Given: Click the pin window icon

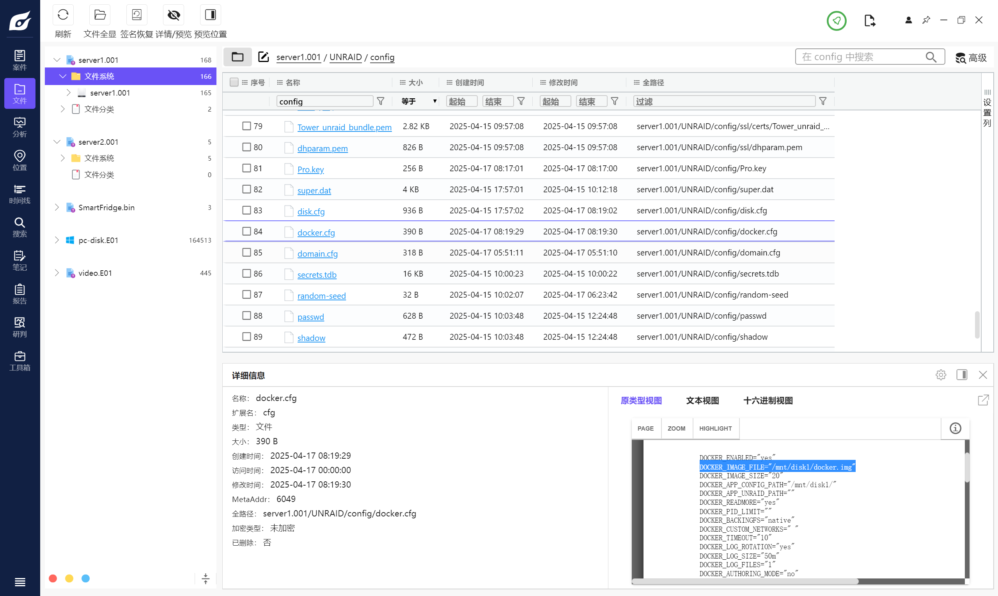Looking at the screenshot, I should (926, 20).
